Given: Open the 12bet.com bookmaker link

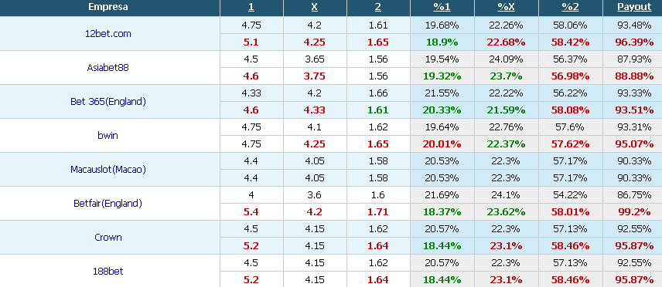Looking at the screenshot, I should point(108,34).
